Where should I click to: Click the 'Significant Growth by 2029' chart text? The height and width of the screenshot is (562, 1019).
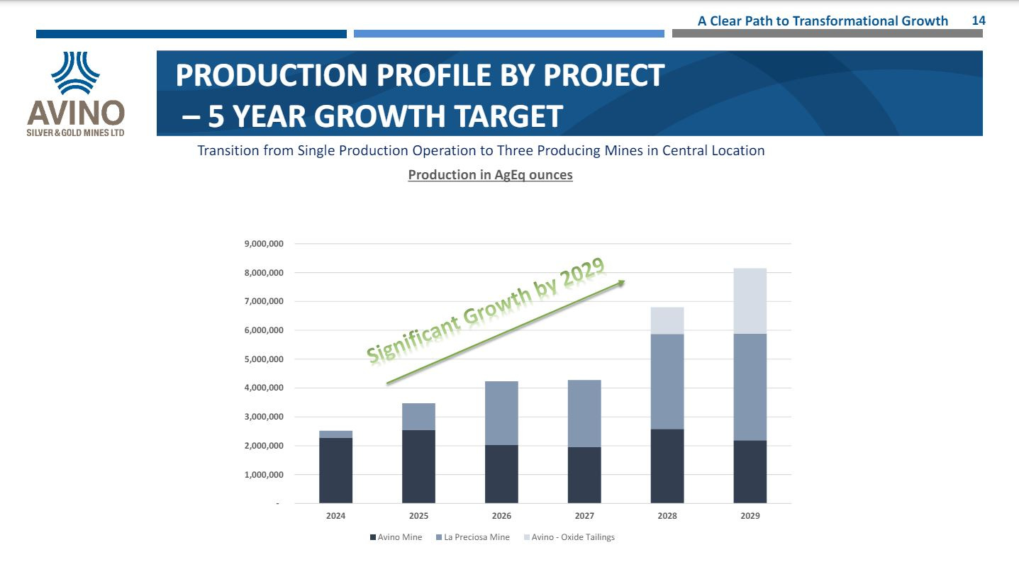click(x=486, y=310)
